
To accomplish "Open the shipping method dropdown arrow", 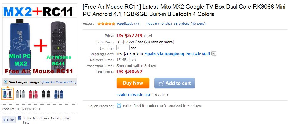I will (214, 54).
